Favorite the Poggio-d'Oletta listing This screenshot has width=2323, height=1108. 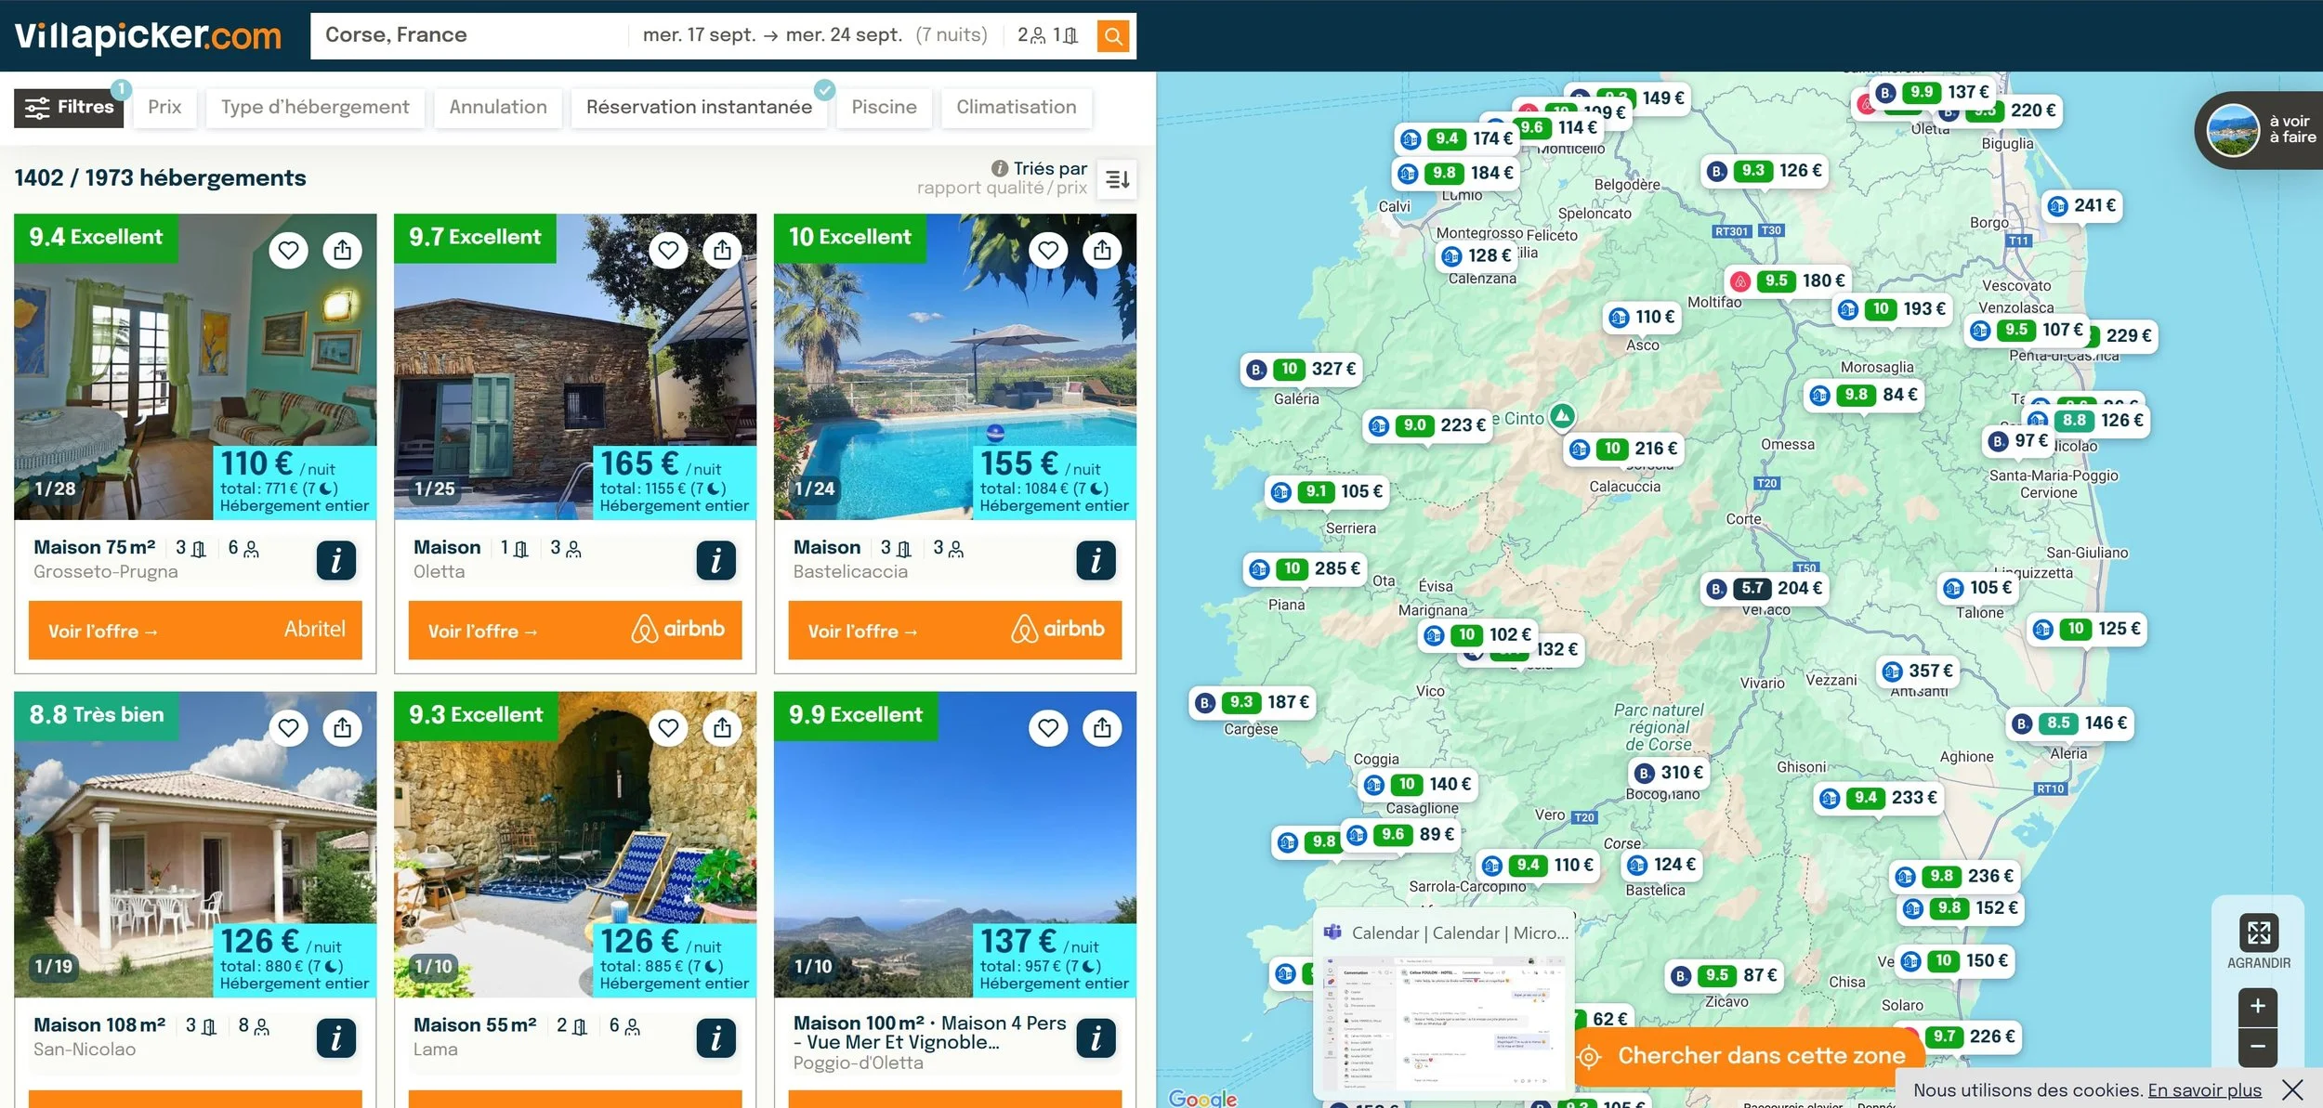pos(1048,727)
